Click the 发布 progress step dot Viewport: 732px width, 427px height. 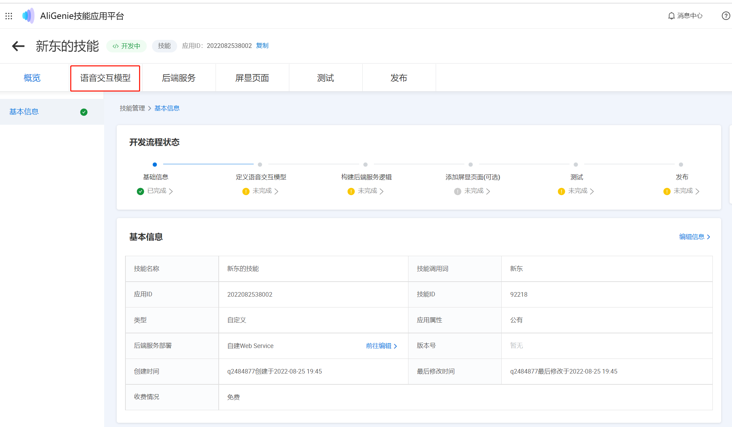[x=681, y=165]
